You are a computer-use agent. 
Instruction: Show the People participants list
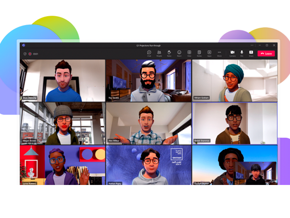tap(159, 53)
